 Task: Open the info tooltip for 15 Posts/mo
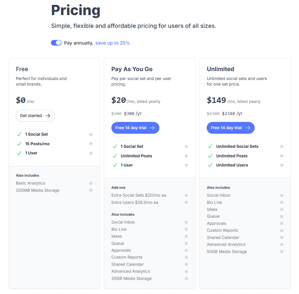(91, 144)
